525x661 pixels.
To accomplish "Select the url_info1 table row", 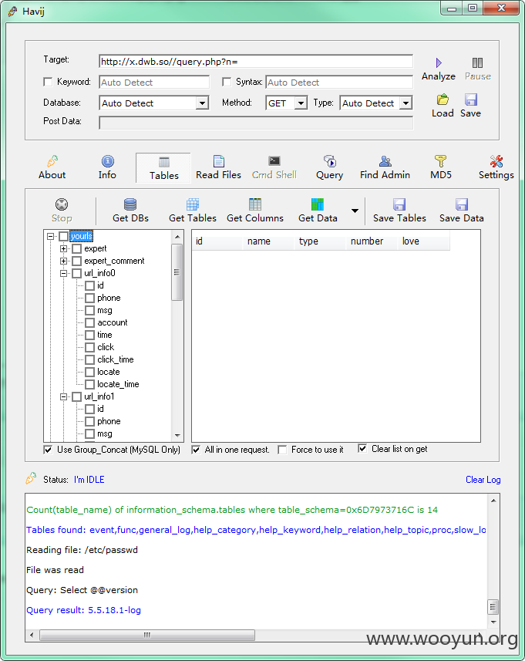I will click(x=99, y=396).
